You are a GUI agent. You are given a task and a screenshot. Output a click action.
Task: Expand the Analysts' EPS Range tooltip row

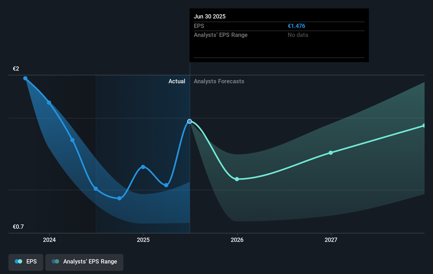(221, 35)
